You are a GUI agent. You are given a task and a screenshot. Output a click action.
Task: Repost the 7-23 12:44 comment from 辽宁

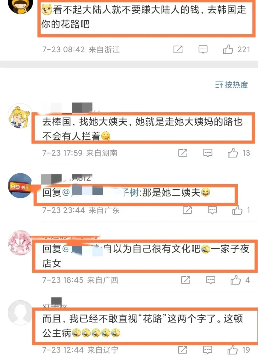point(182,350)
